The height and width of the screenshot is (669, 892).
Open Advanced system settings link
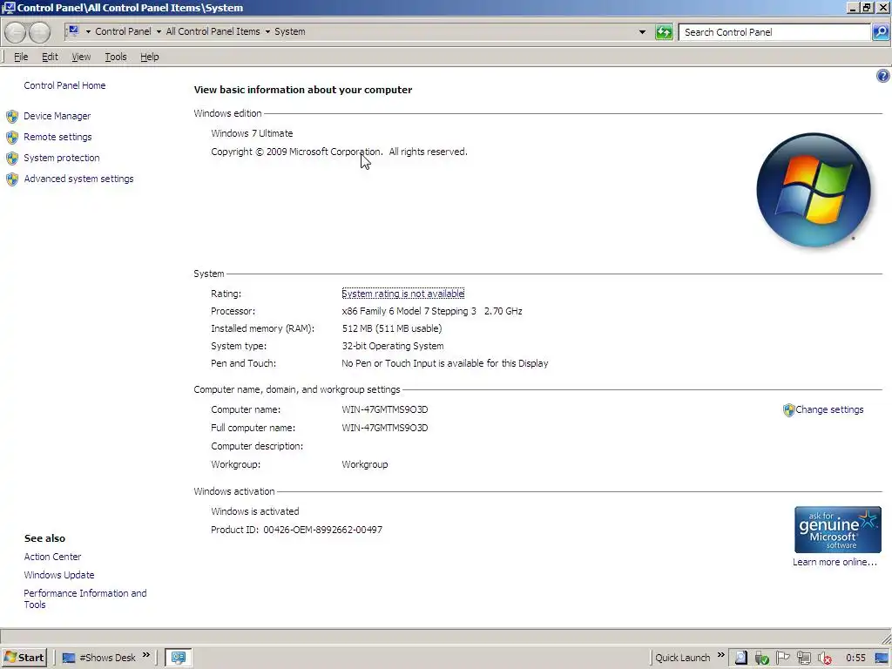pos(78,179)
